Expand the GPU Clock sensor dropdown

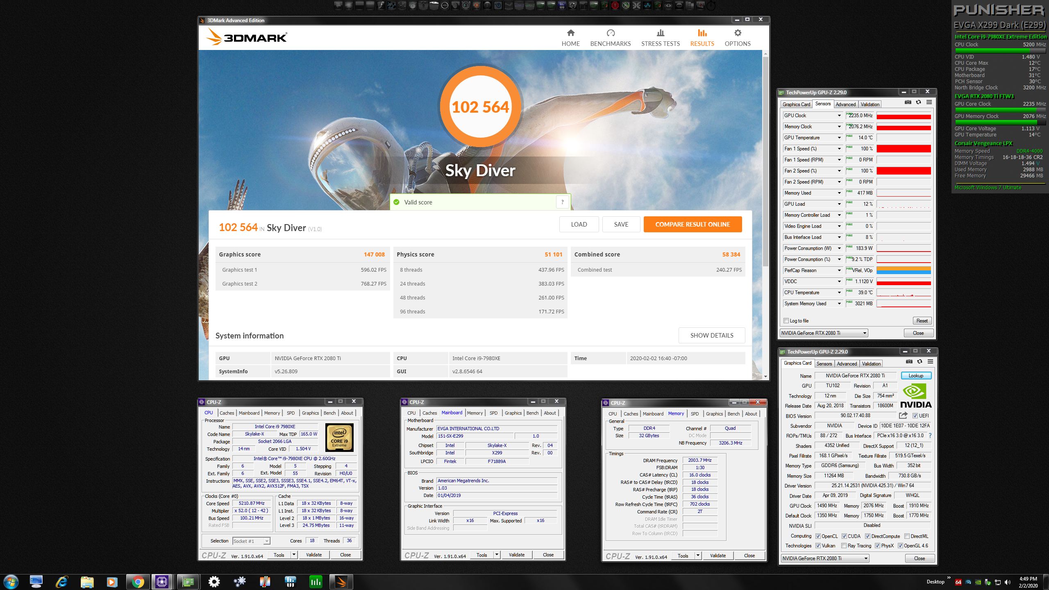tap(839, 116)
